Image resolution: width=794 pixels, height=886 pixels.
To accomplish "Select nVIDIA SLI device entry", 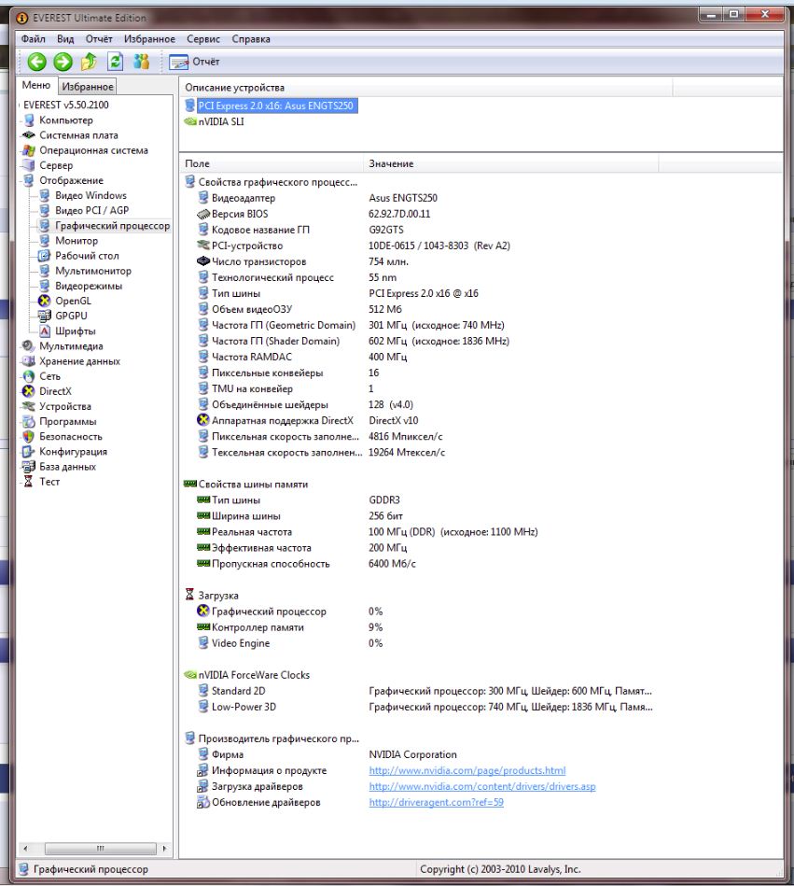I will [x=221, y=121].
